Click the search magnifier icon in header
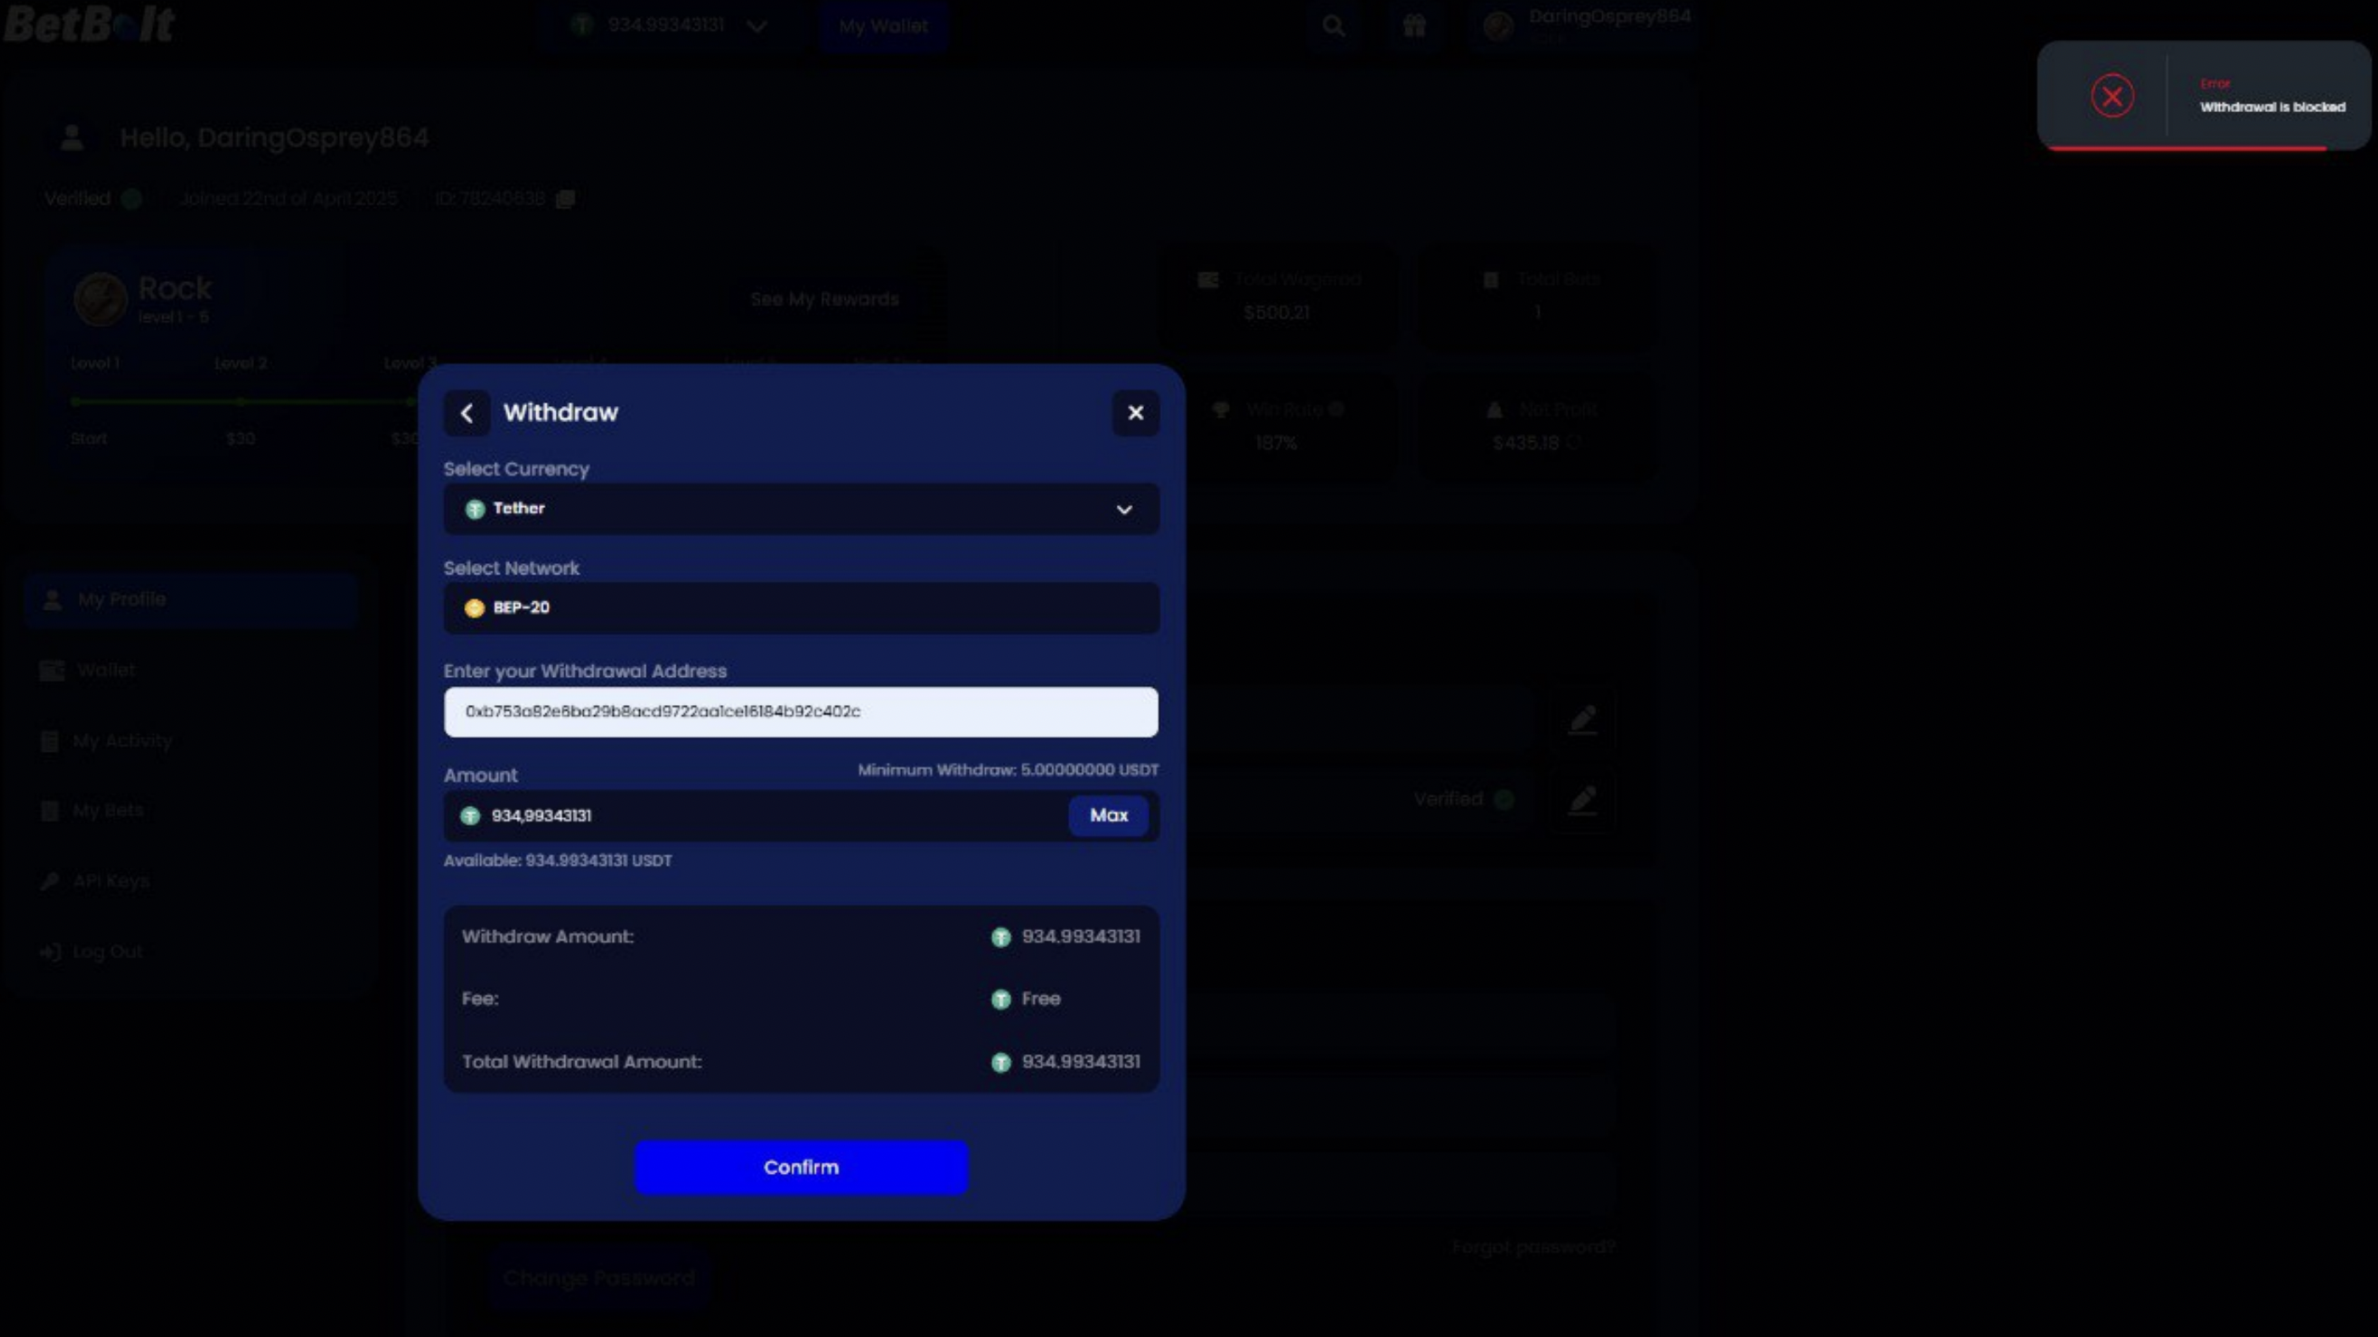The width and height of the screenshot is (2378, 1337). [x=1333, y=25]
